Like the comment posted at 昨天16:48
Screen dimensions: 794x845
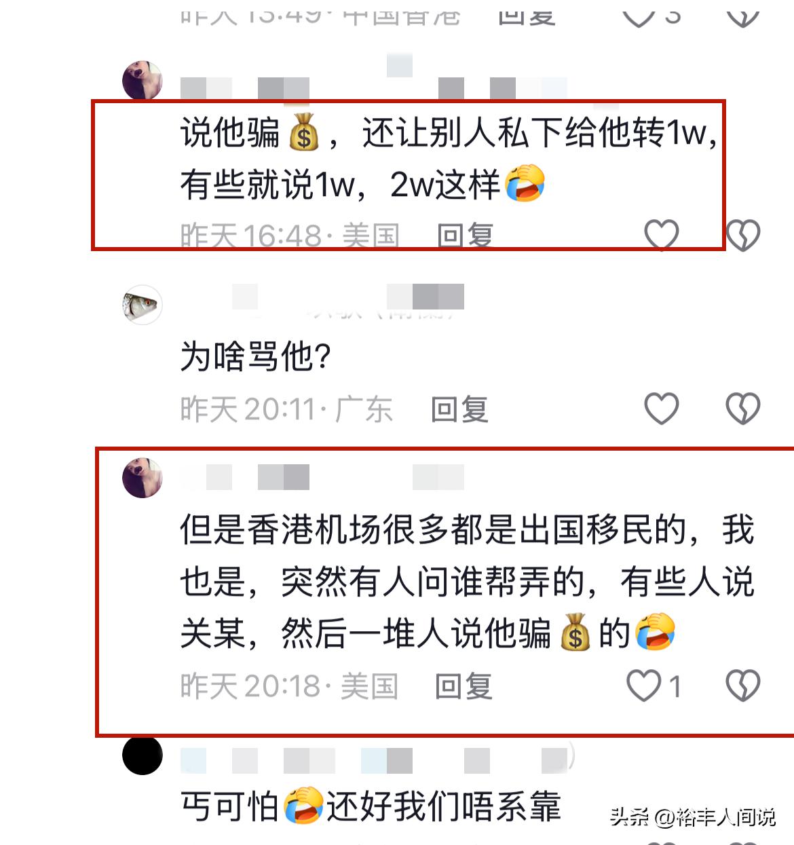click(x=662, y=236)
